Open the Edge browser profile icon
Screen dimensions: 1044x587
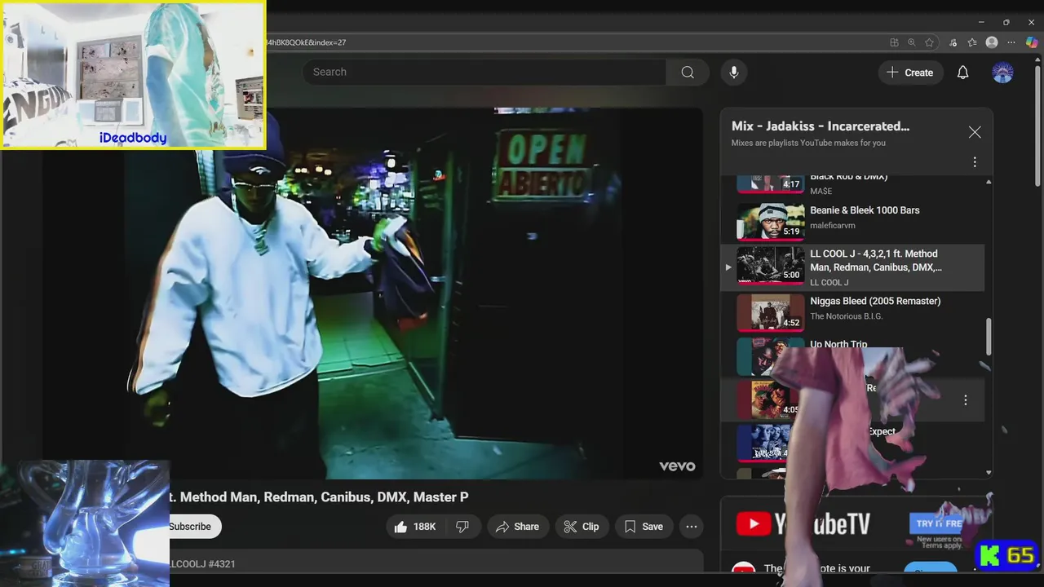(992, 42)
